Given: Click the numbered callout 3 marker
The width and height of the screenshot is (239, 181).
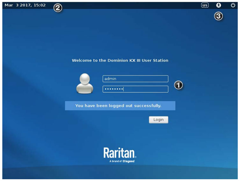Looking at the screenshot, I should [218, 17].
